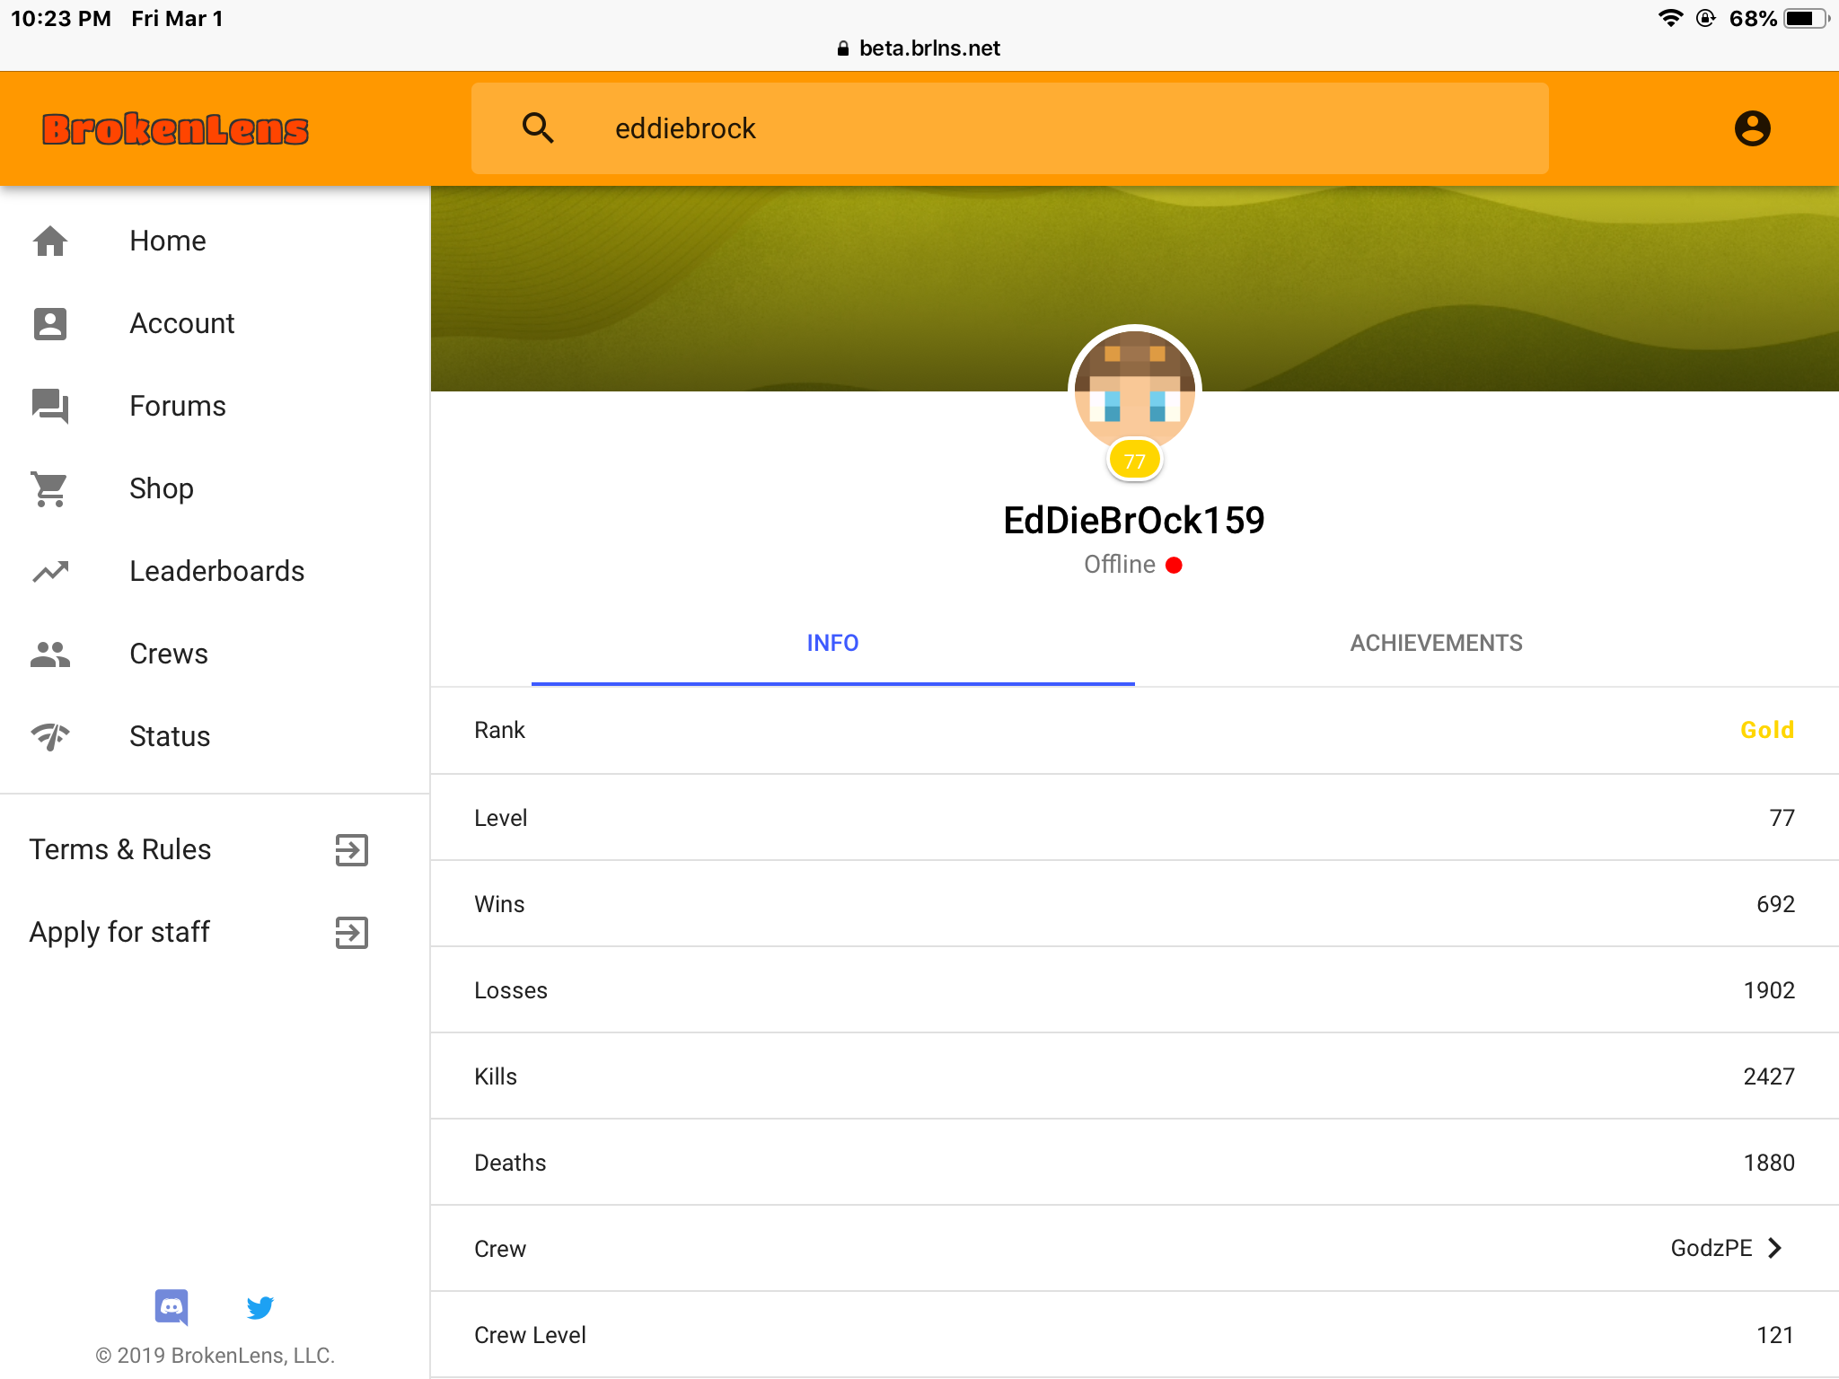Click the padlock icon in address bar
Image resolution: width=1839 pixels, height=1379 pixels.
point(843,48)
